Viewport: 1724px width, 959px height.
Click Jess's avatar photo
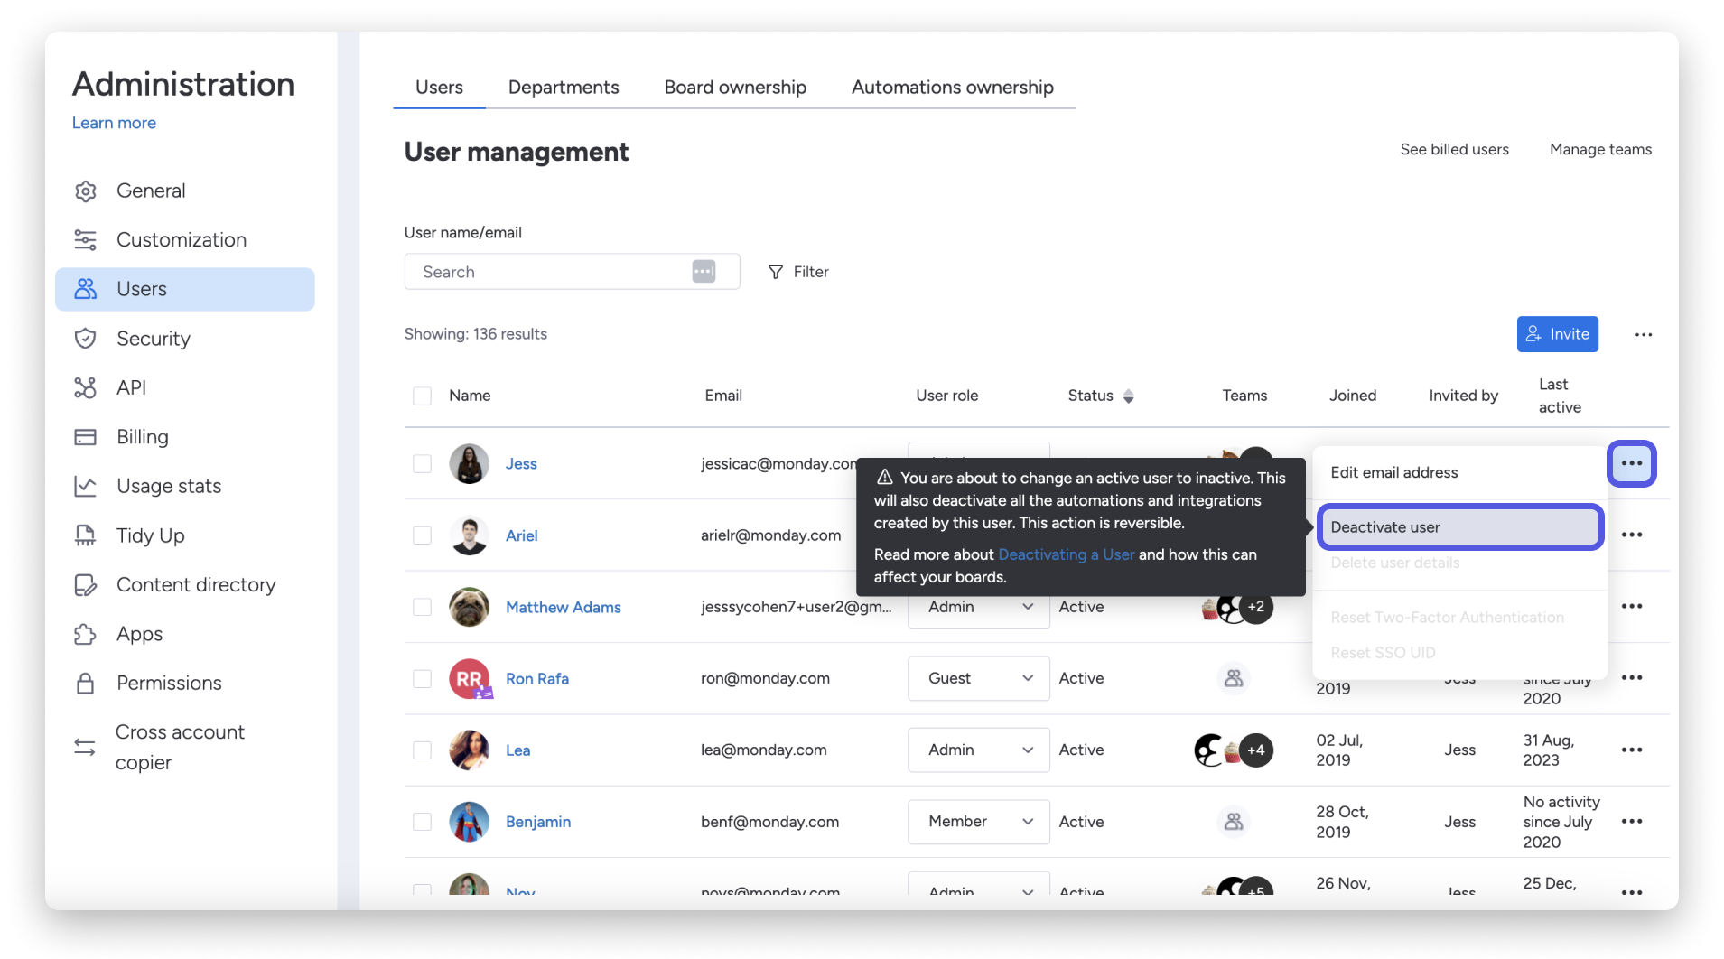[469, 463]
